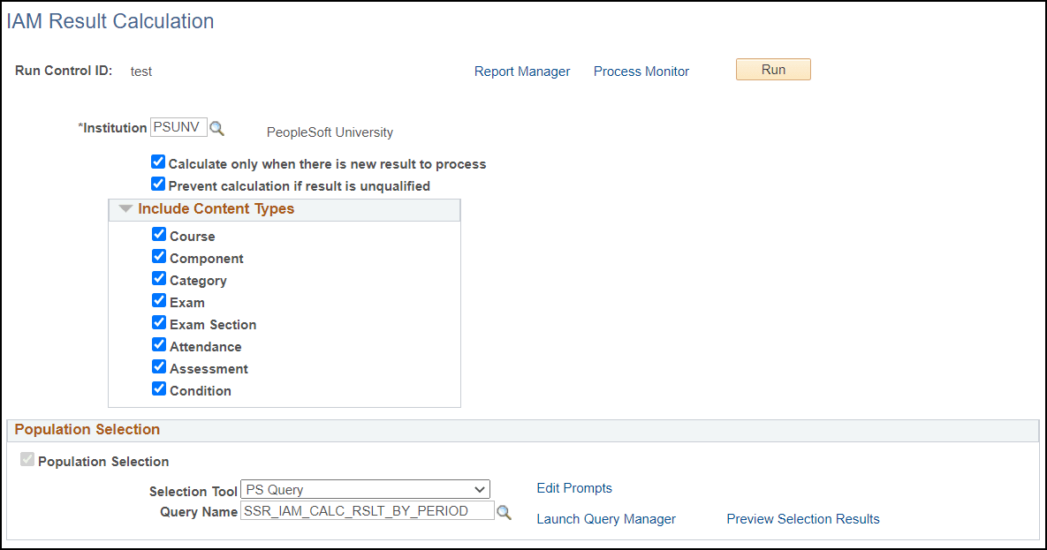Collapse the Include Content Types section

[125, 208]
